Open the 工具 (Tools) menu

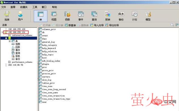(x=35, y=7)
